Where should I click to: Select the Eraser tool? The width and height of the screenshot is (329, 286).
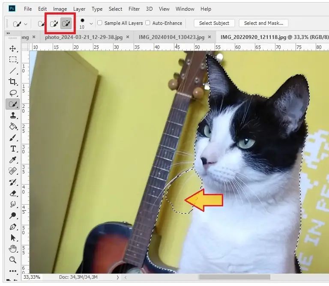click(13, 194)
